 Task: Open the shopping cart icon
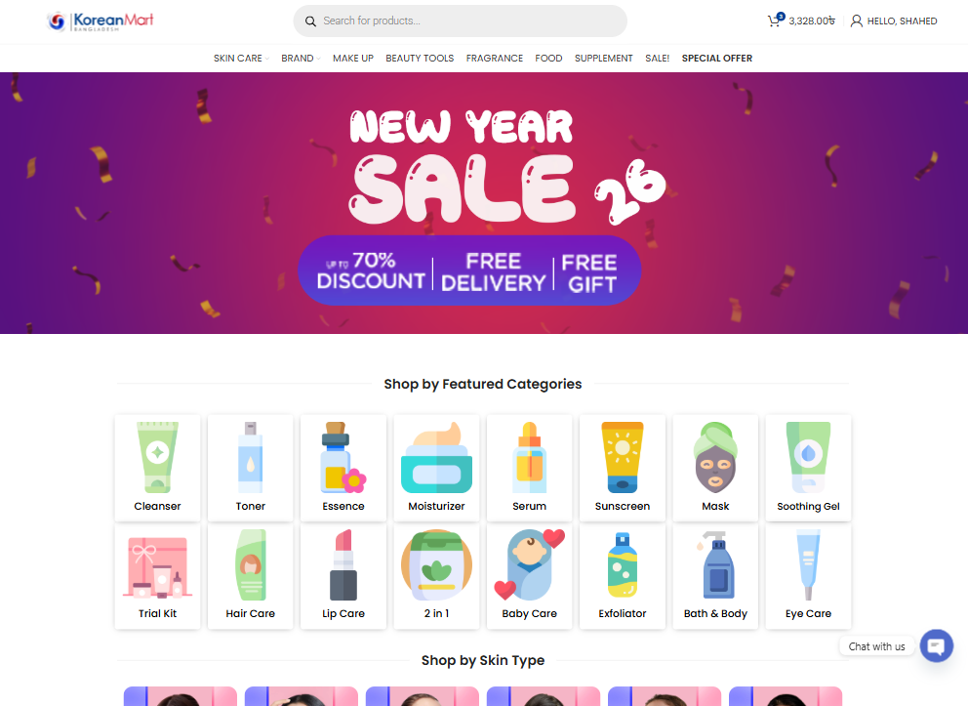pos(775,21)
